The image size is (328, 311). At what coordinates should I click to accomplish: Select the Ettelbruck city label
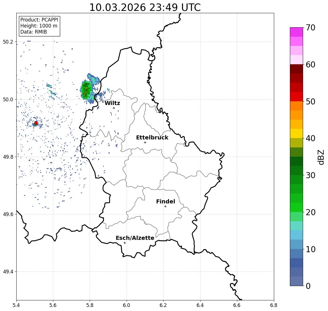tap(152, 137)
